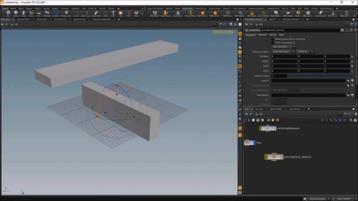
Task: Toggle the Child Compensation checkbox
Action: [272, 43]
